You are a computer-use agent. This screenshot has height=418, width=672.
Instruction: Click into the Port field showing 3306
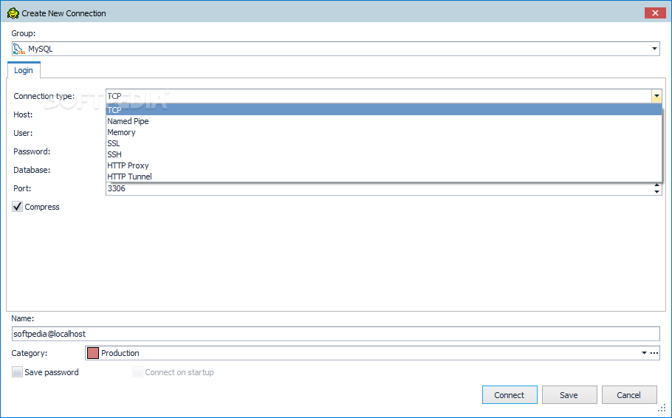[380, 188]
